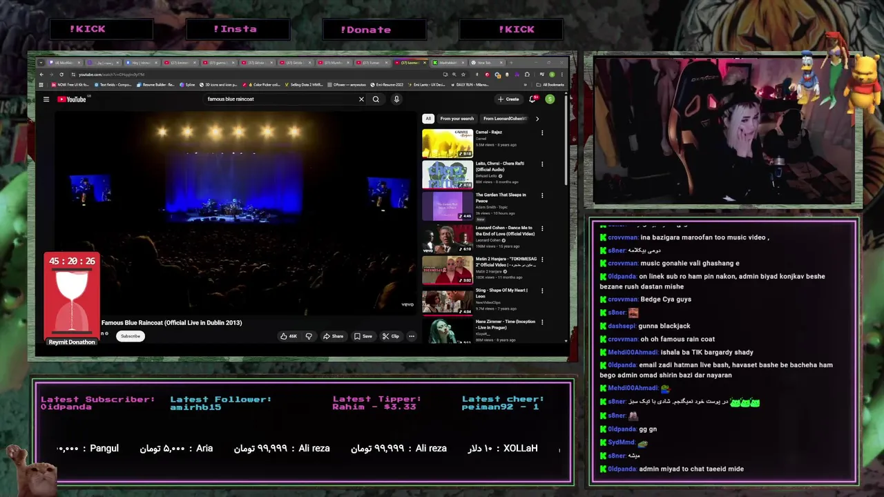Click the Create button
The image size is (884, 497).
[508, 99]
